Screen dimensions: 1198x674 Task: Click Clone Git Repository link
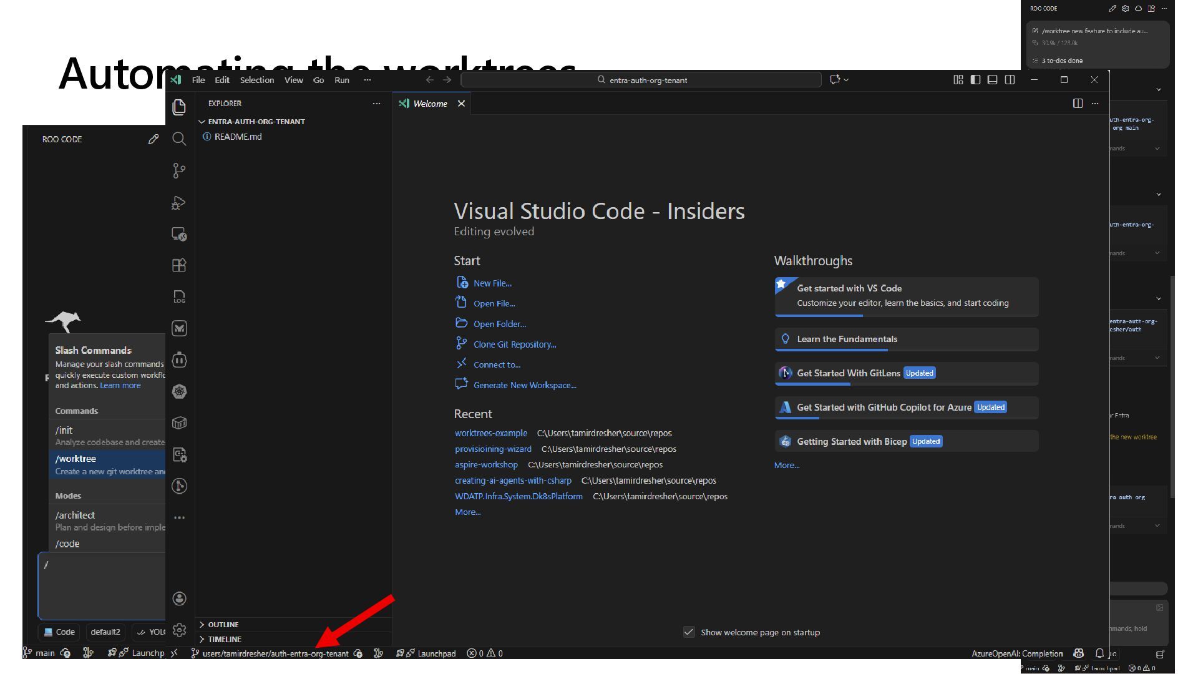[x=514, y=344]
